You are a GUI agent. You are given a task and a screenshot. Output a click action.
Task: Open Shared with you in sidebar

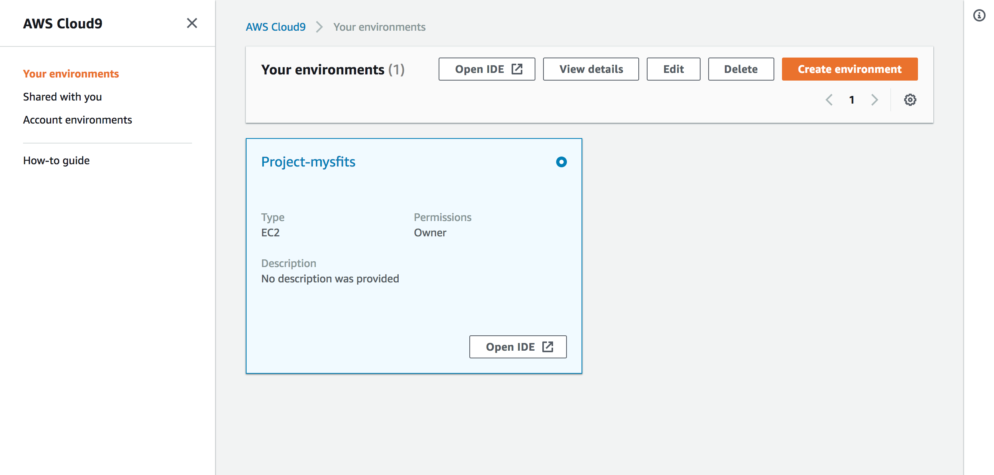tap(63, 97)
